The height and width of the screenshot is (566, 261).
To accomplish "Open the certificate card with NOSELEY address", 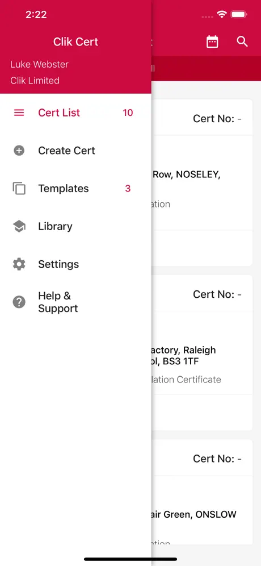I will pyautogui.click(x=202, y=182).
